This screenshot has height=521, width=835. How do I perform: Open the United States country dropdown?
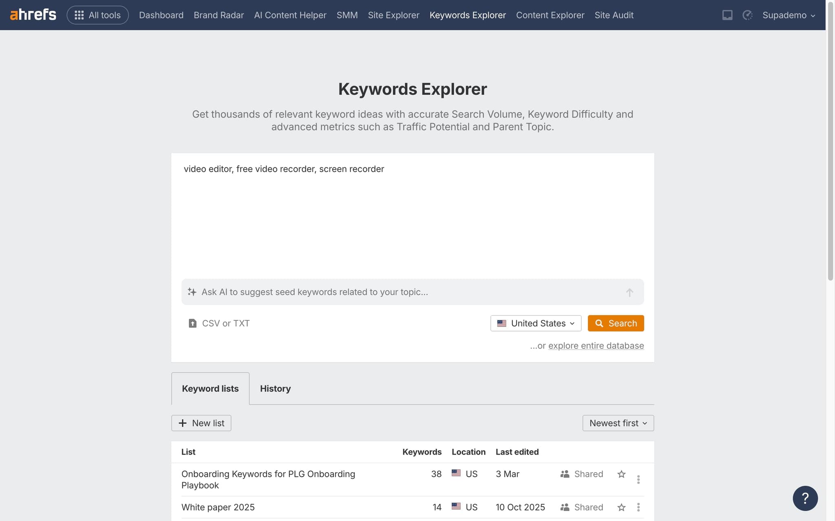click(535, 323)
